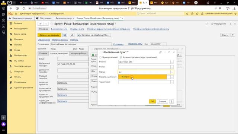Open the Банк и касса section
Viewport: 238px width, 134px height.
[x=20, y=34]
